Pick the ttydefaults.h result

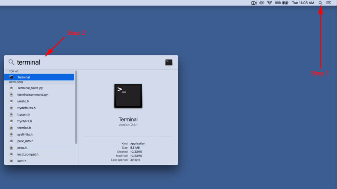coord(39,108)
